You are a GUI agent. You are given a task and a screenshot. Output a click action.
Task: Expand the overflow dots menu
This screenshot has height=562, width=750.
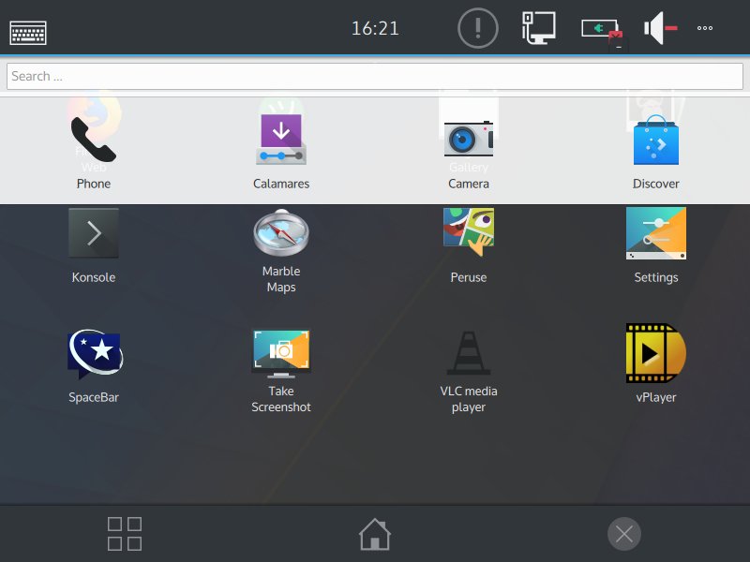click(x=705, y=27)
